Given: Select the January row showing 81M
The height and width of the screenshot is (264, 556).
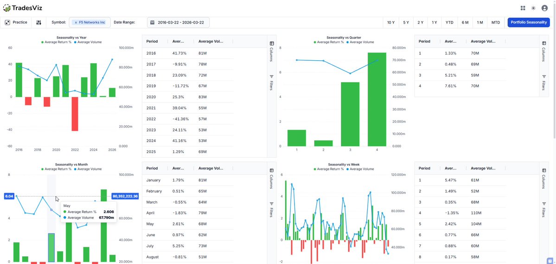Looking at the screenshot, I should pyautogui.click(x=188, y=180).
